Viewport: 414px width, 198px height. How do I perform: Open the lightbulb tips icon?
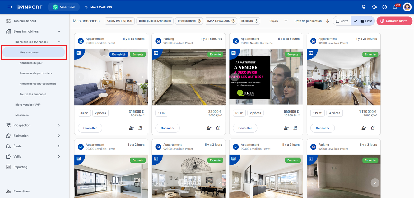tap(364, 7)
